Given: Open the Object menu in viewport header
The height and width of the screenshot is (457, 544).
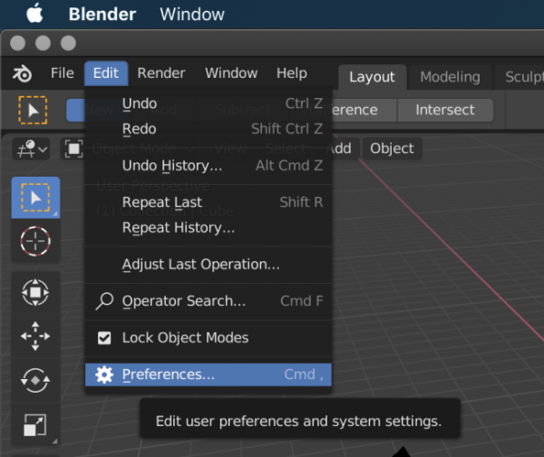Looking at the screenshot, I should pos(392,149).
